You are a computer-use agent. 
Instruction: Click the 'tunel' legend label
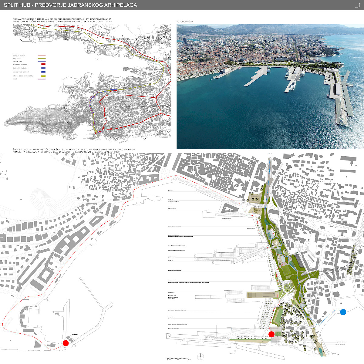coord(15,79)
